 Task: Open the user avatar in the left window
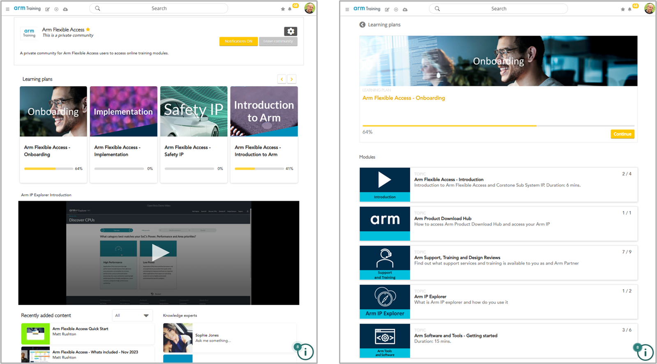310,8
